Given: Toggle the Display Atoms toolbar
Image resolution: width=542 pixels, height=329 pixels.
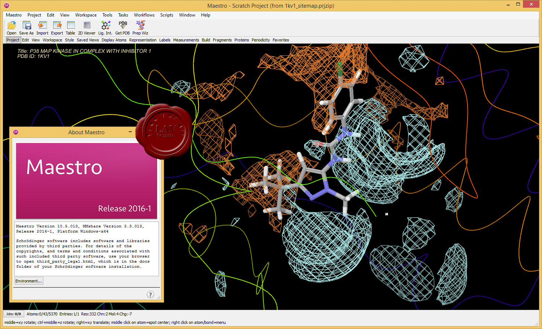Looking at the screenshot, I should click(114, 40).
